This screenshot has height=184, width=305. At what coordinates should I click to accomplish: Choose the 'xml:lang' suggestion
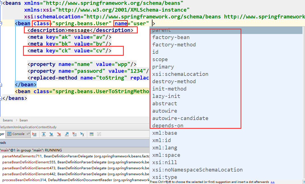(226, 148)
